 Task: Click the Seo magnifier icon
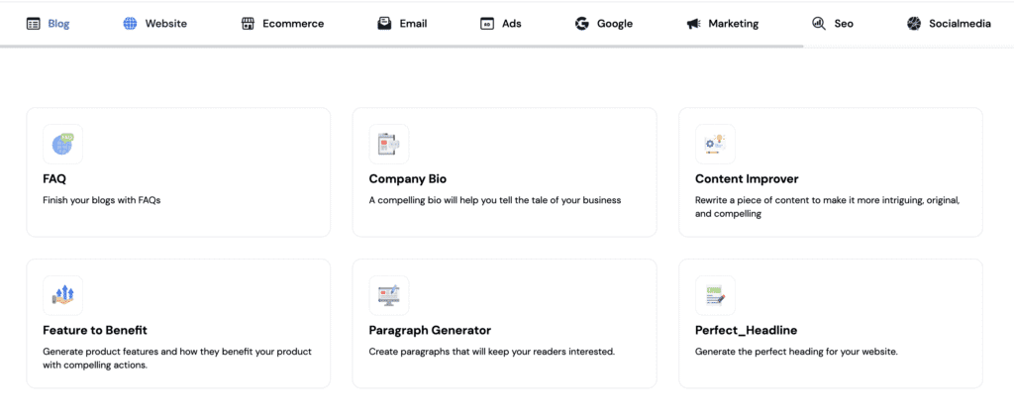tap(819, 24)
